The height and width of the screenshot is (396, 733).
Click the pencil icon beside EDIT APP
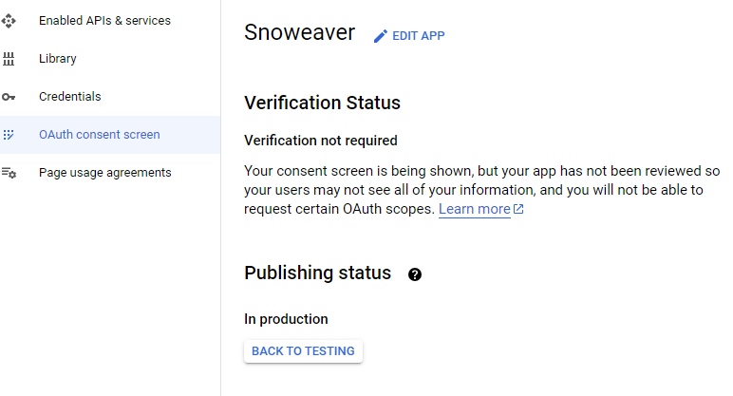(x=381, y=36)
